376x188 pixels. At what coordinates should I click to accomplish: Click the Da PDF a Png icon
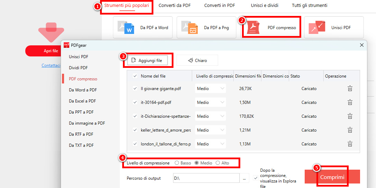point(189,28)
